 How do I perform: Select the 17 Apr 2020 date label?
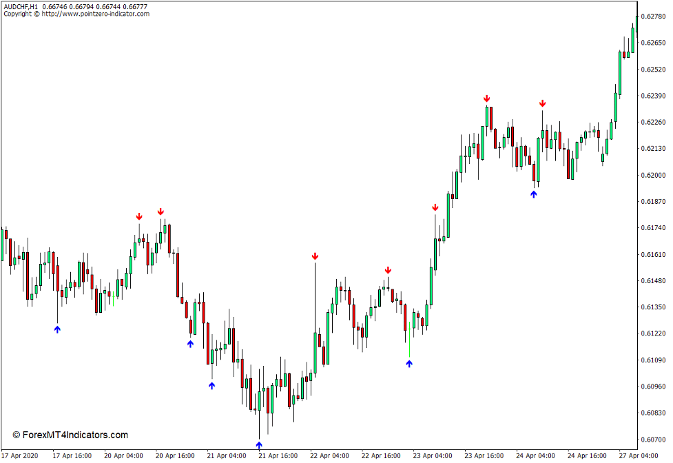click(21, 454)
